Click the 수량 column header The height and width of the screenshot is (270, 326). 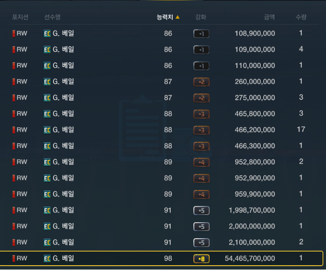[301, 17]
